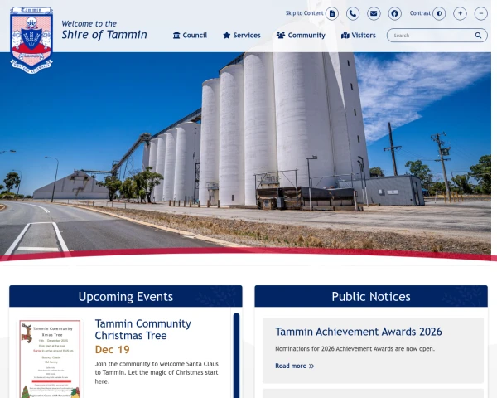Screen dimensions: 497x398
Task: Click the Christmas Tree event flyer thumbnail
Action: 50,359
